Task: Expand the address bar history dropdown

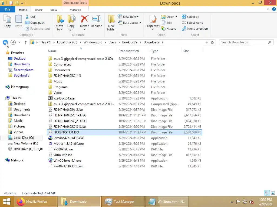Action: 206,42
